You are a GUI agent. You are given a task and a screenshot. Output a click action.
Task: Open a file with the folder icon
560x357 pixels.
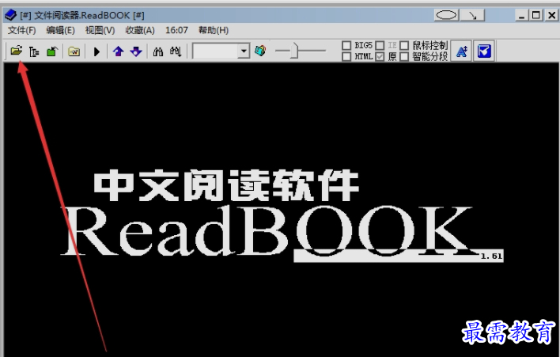[x=16, y=51]
